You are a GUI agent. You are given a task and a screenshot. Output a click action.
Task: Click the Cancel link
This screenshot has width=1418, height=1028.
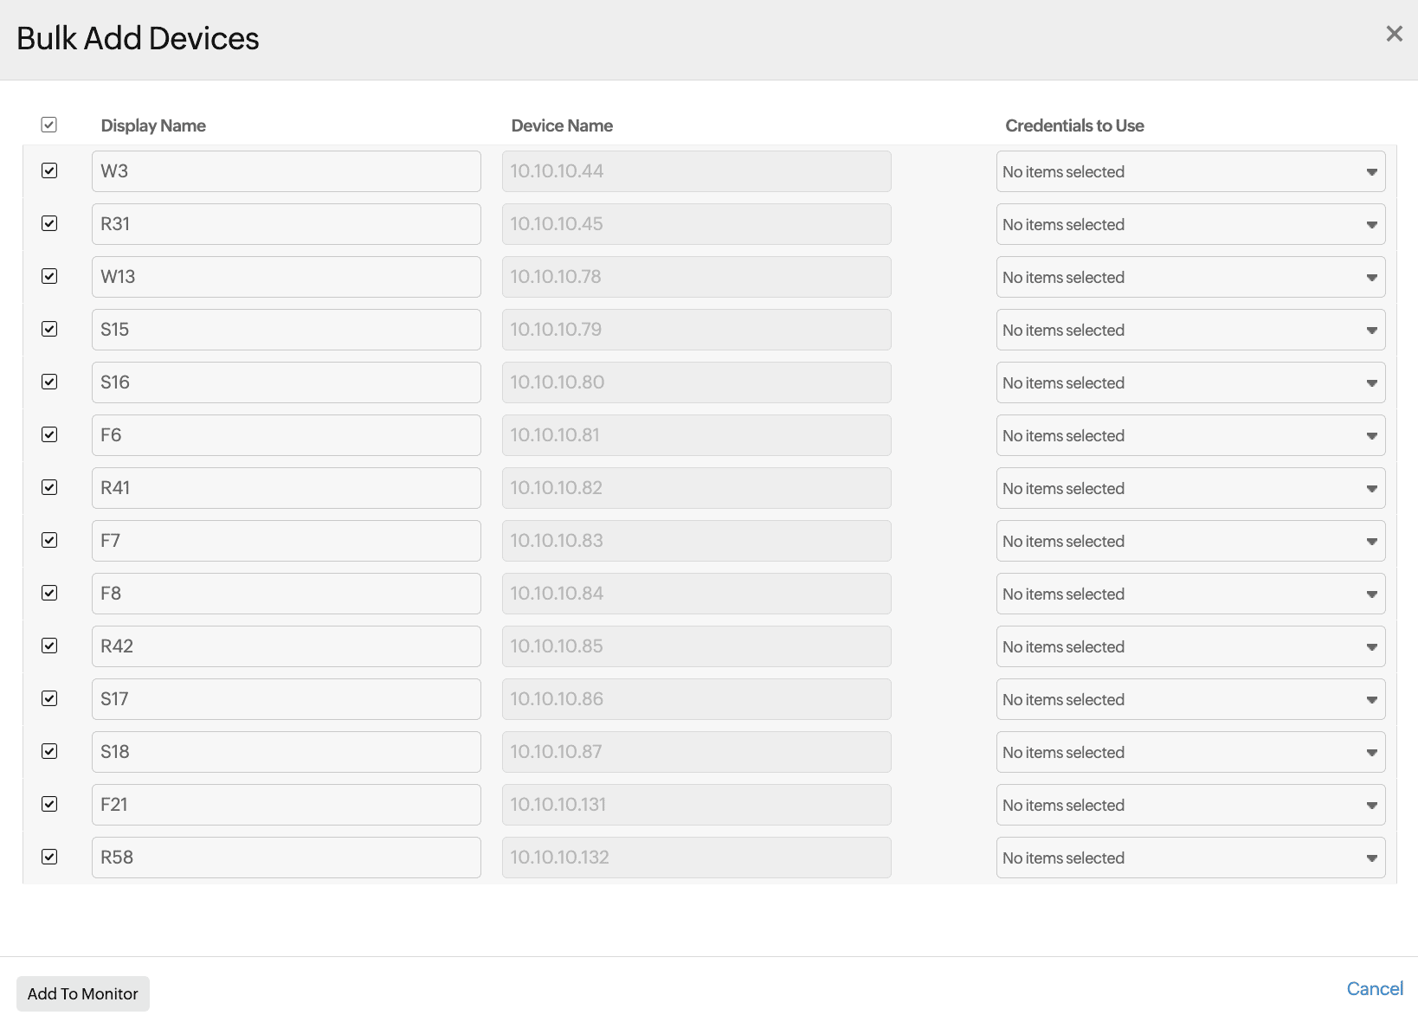pos(1374,989)
